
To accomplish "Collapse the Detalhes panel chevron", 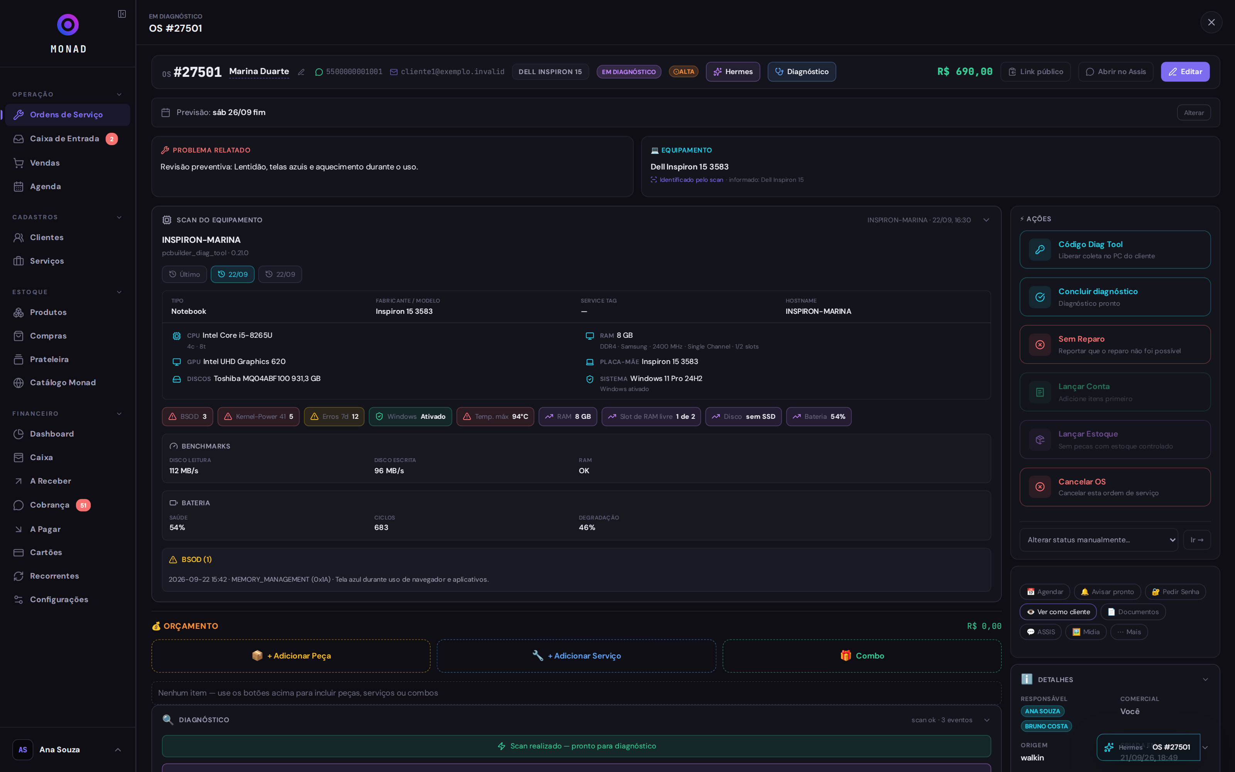I will 1205,680.
